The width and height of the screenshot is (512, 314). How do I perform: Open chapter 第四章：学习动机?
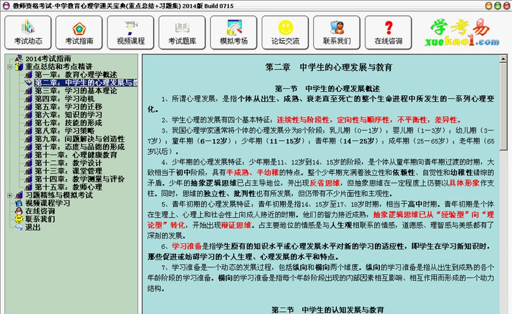(x=64, y=99)
